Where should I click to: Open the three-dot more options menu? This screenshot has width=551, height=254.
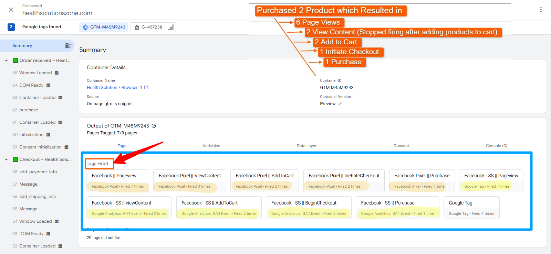pos(541,10)
